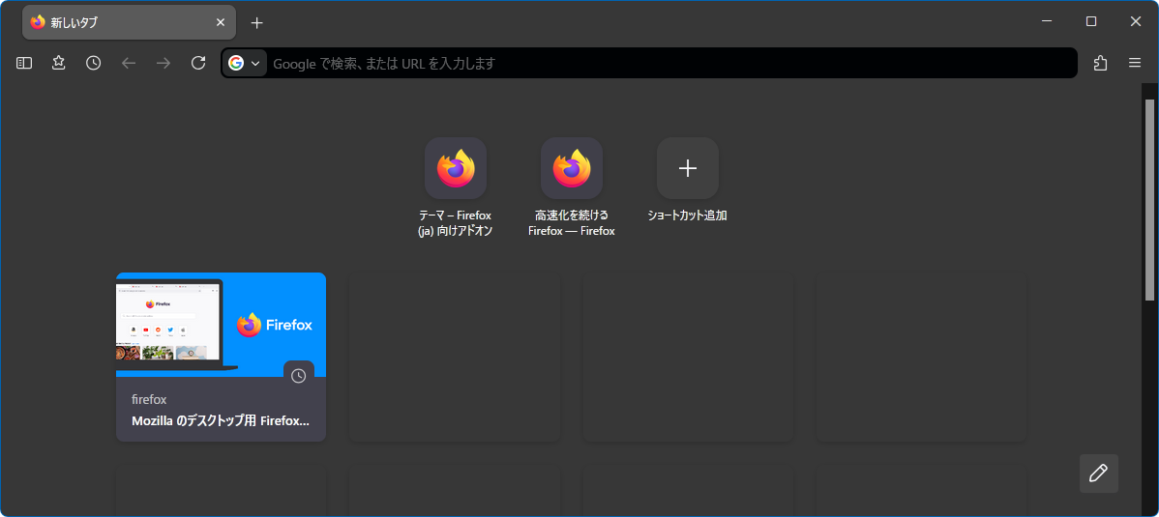1159x517 pixels.
Task: Open a new tab with plus button
Action: click(256, 22)
